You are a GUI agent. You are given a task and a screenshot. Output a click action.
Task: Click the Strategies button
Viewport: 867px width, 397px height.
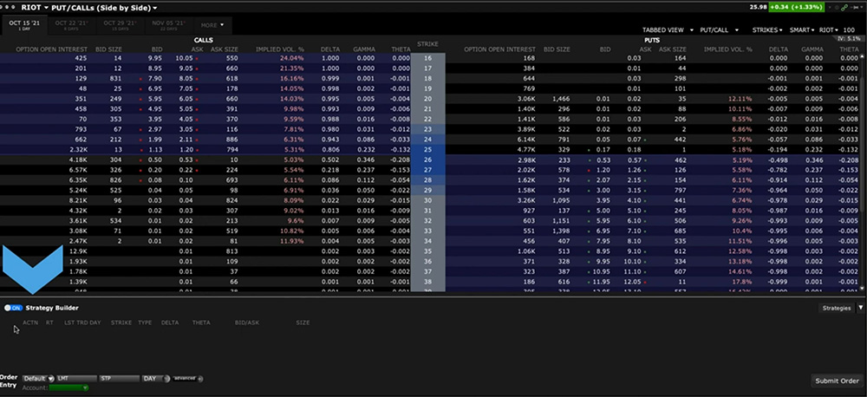click(x=836, y=308)
